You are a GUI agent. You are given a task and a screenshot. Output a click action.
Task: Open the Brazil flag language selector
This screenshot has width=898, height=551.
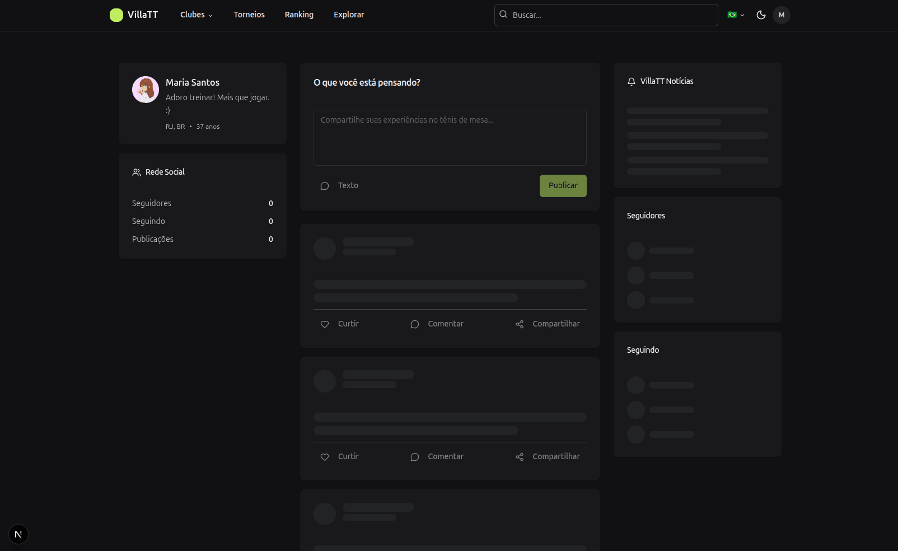pos(735,15)
